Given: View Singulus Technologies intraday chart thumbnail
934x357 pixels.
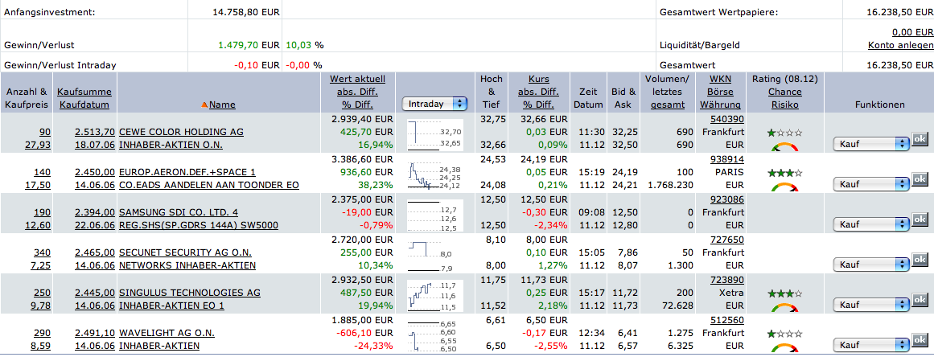Looking at the screenshot, I should tap(434, 296).
